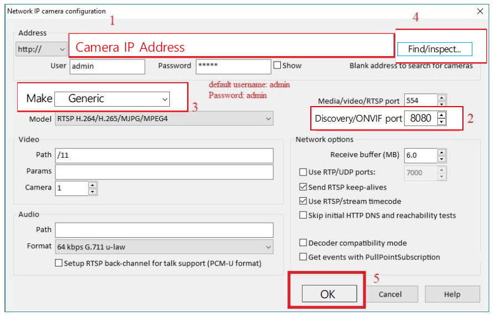This screenshot has width=494, height=316.
Task: Open the audio Format dropdown
Action: point(269,247)
